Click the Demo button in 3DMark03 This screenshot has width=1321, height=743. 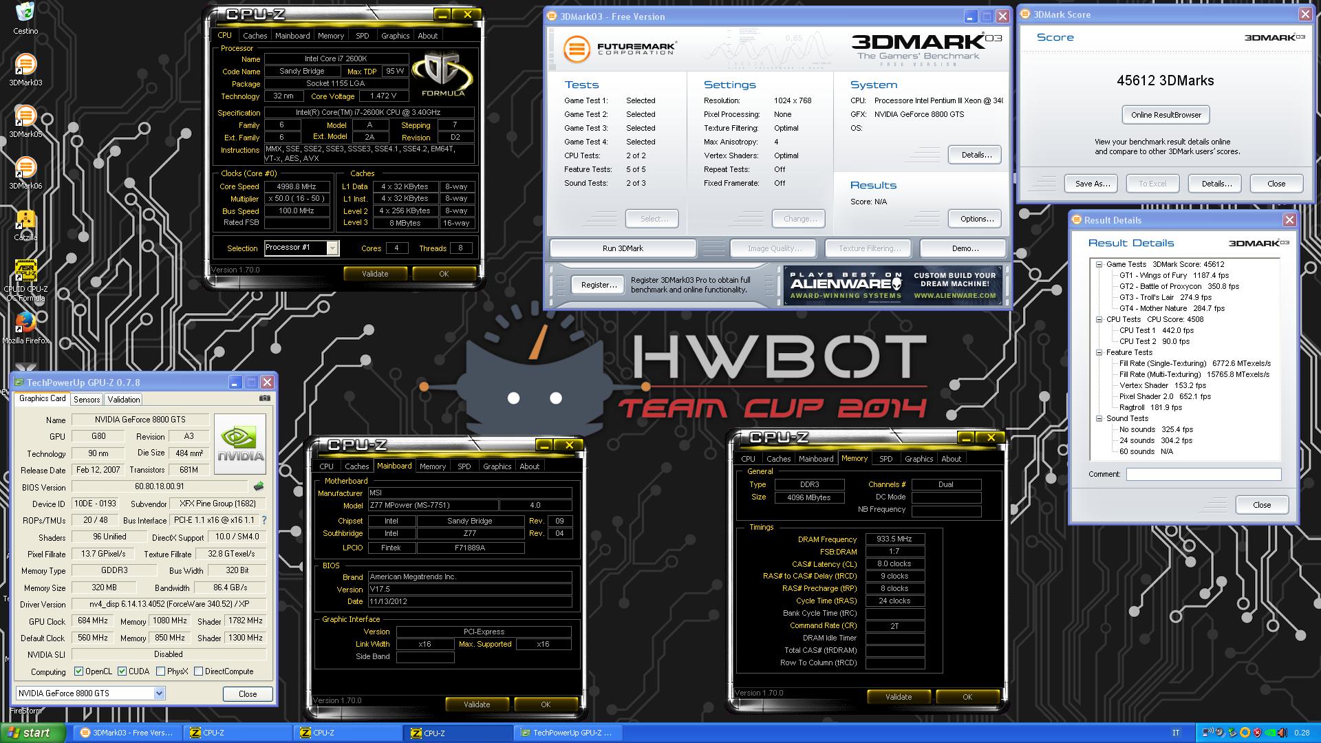964,248
